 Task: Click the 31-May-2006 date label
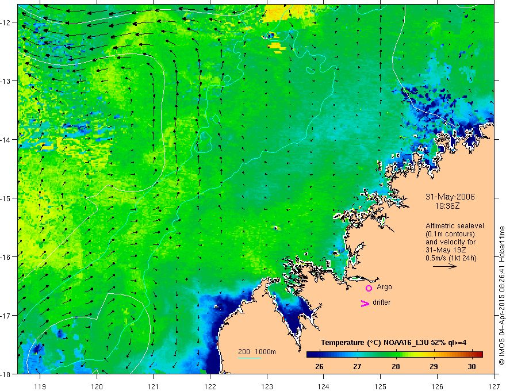(x=450, y=197)
